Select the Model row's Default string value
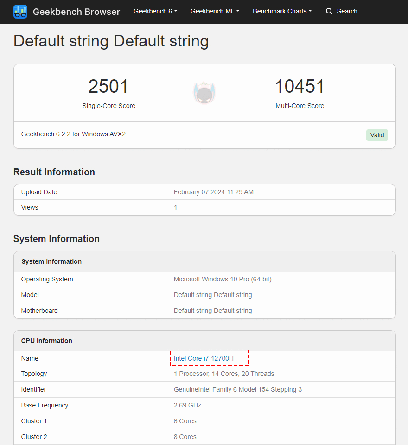Screen dimensions: 408x445 pyautogui.click(x=213, y=295)
